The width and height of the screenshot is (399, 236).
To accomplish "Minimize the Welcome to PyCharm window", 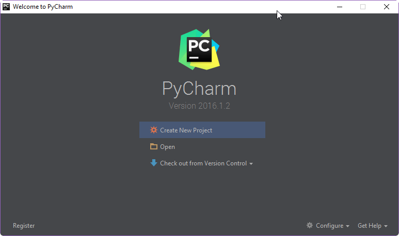I will pyautogui.click(x=340, y=7).
